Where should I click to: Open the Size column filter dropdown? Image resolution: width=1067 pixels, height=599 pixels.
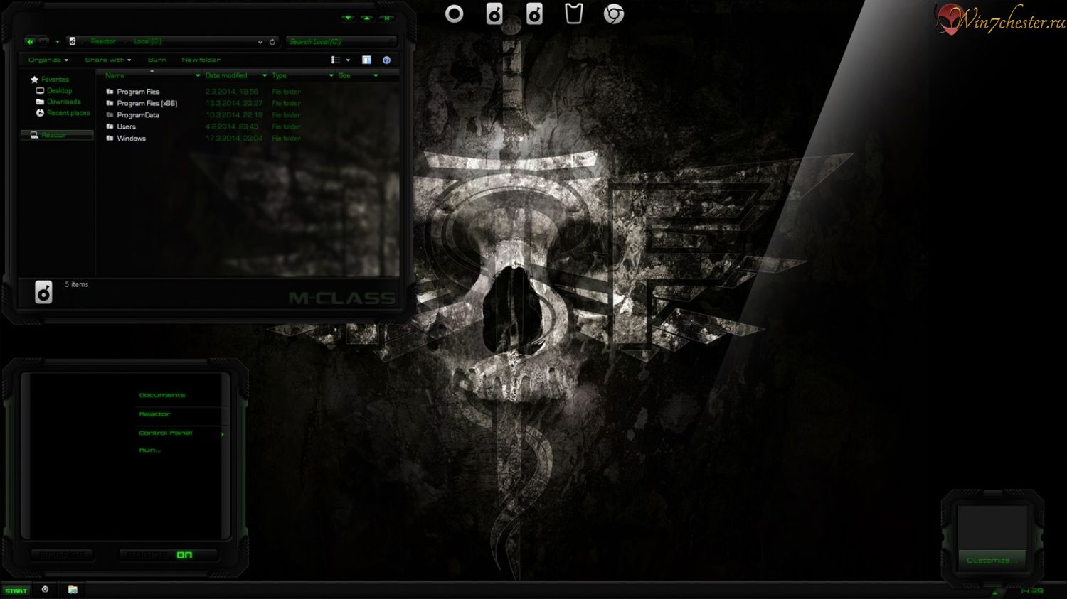(x=376, y=75)
